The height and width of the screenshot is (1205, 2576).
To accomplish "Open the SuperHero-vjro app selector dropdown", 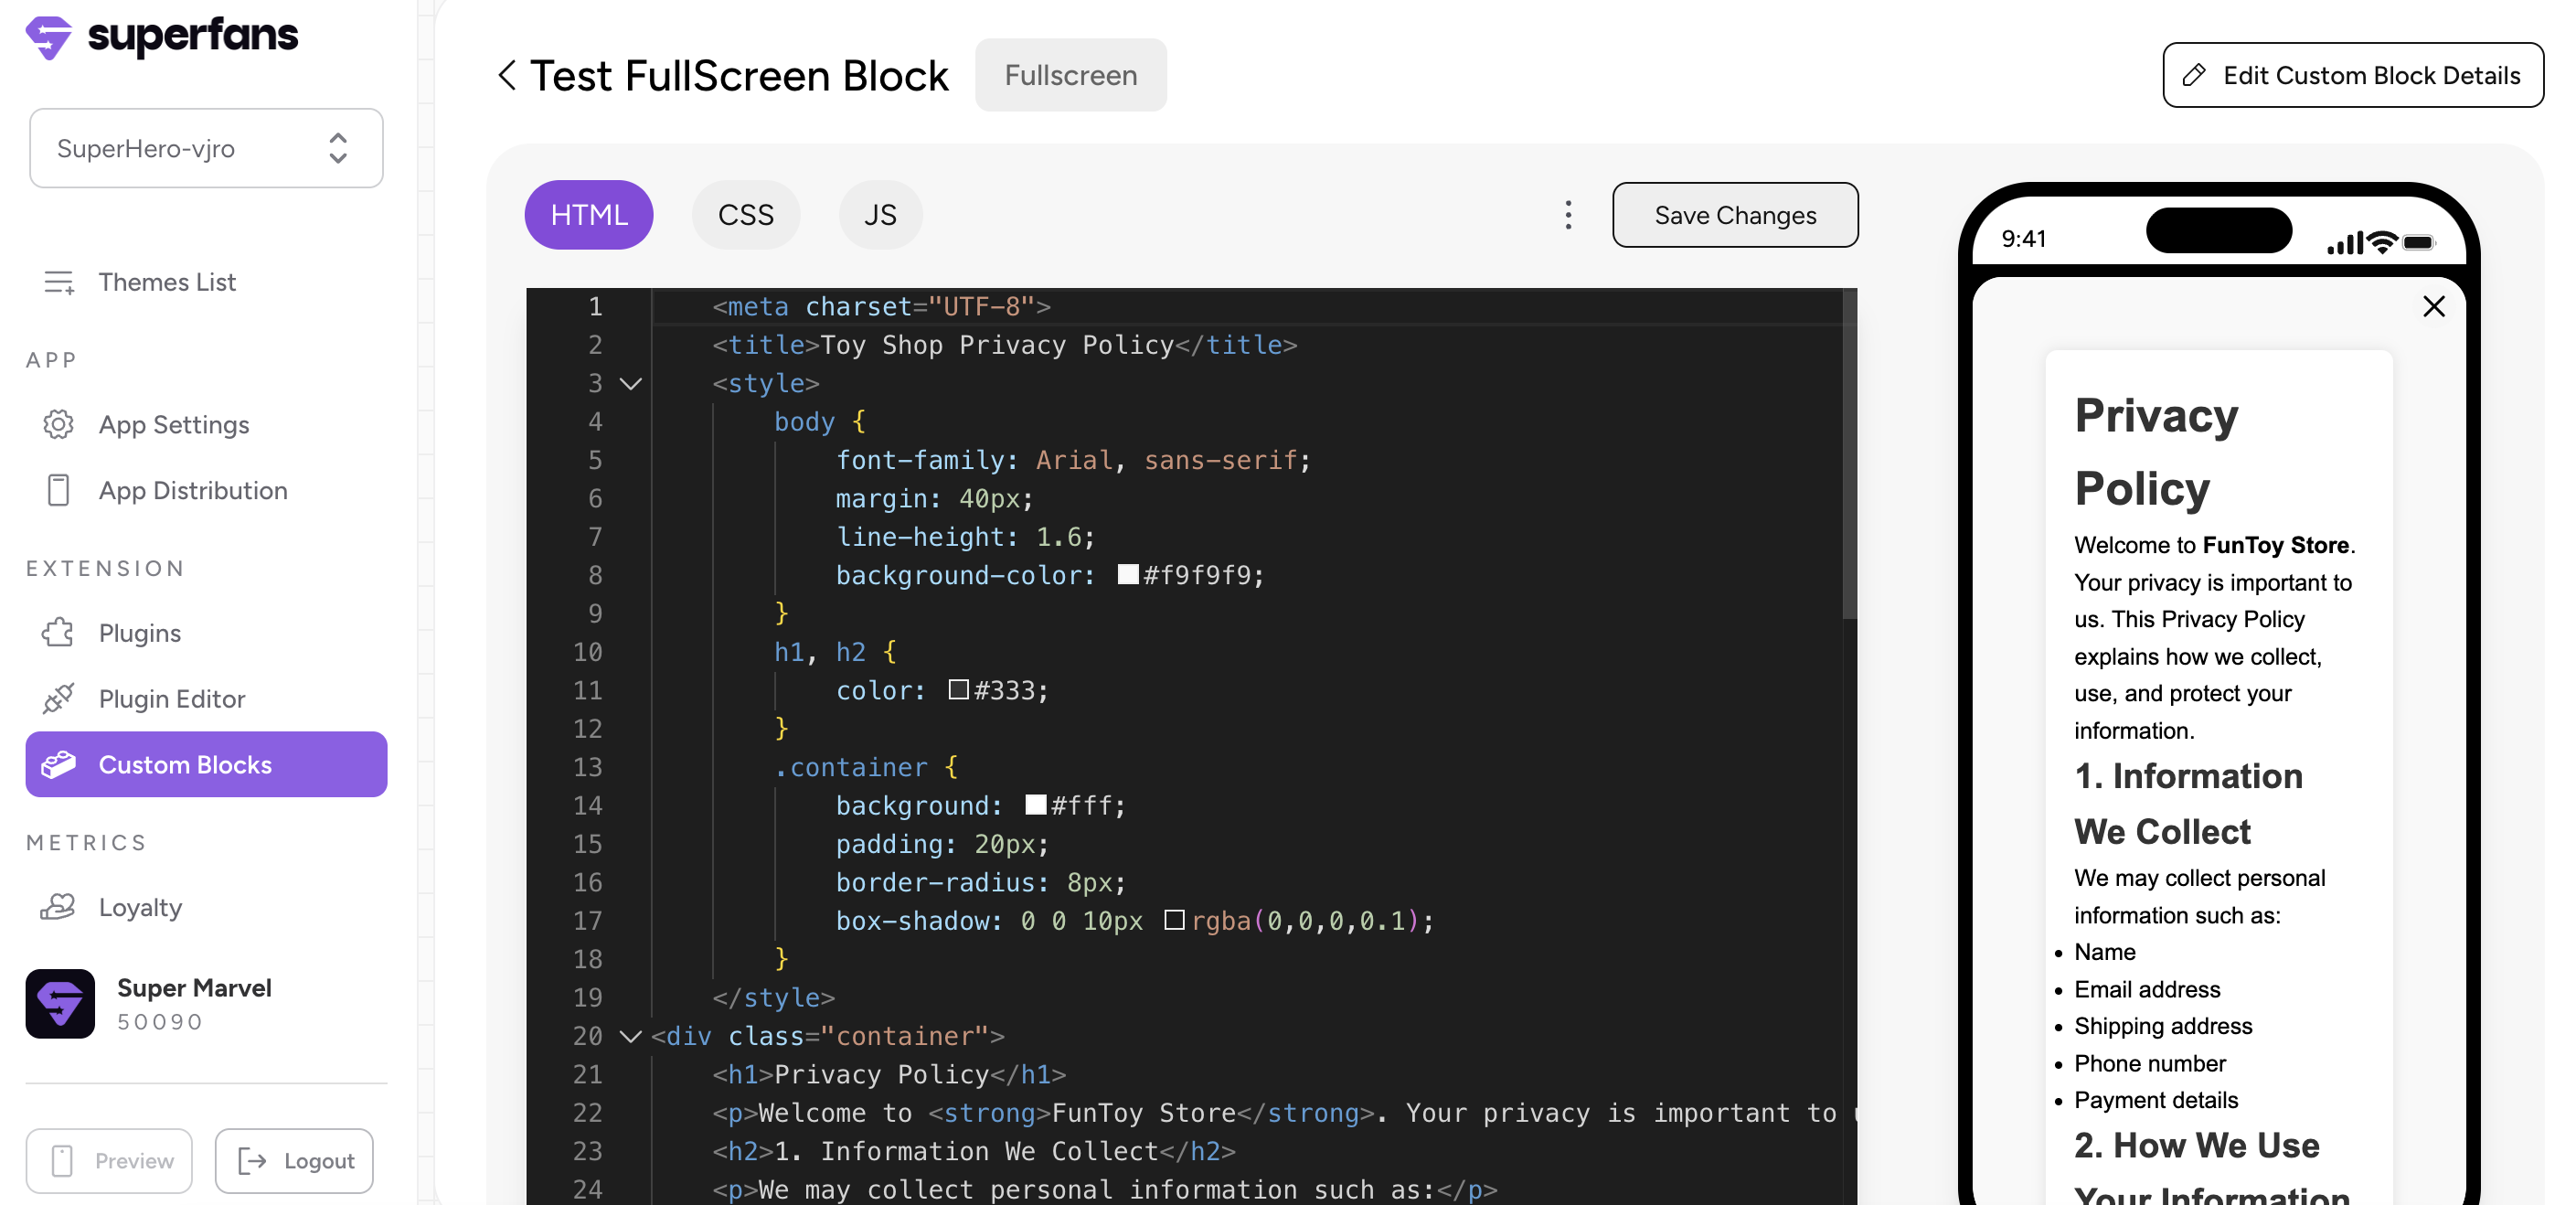I will click(x=206, y=148).
